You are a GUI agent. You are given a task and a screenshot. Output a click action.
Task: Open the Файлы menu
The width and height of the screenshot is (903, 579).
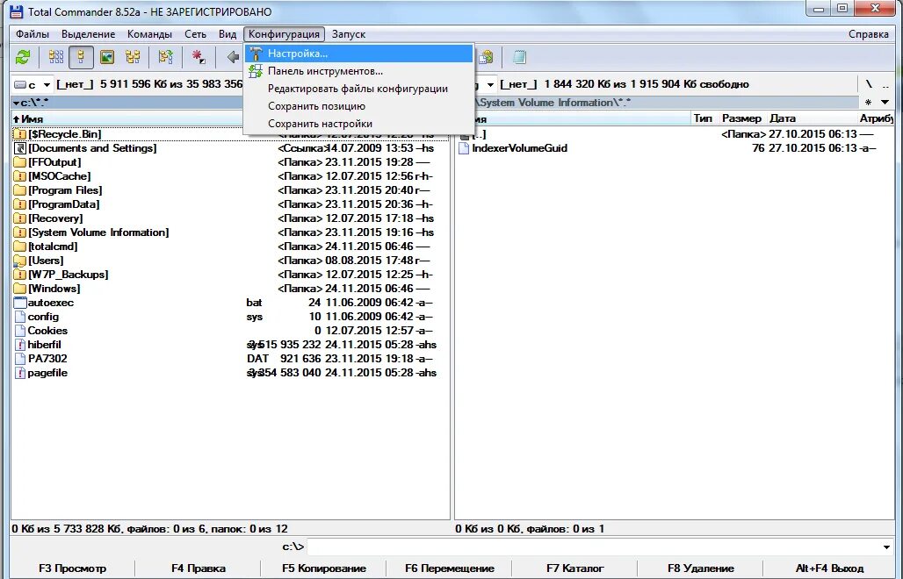click(33, 34)
